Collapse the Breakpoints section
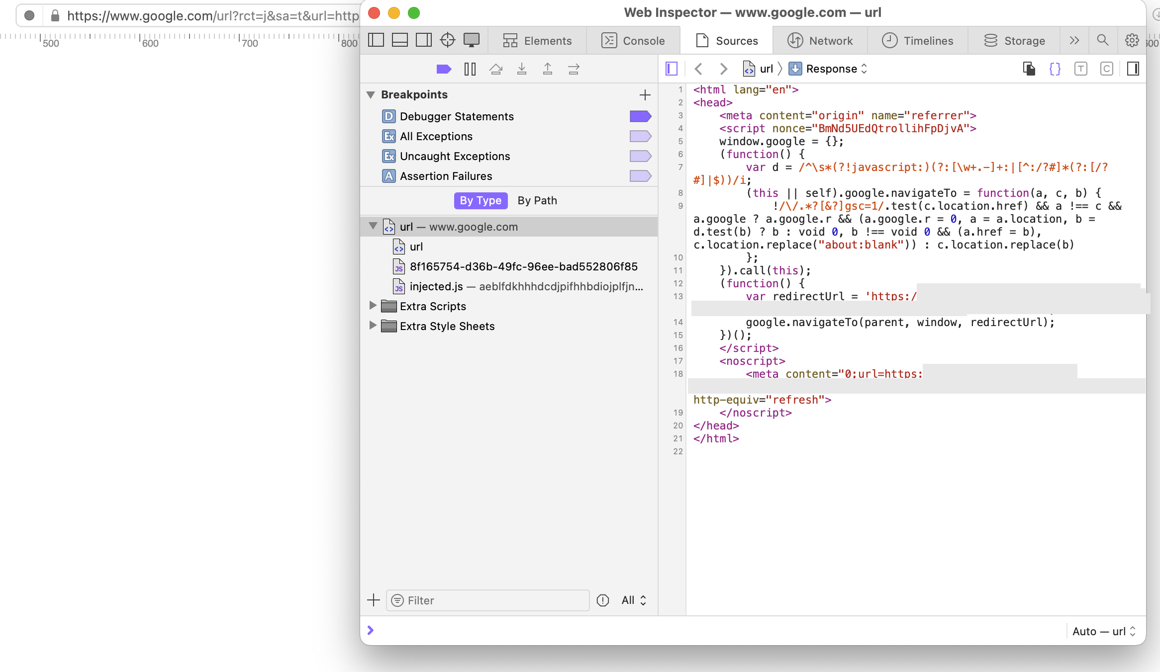Image resolution: width=1160 pixels, height=672 pixels. click(371, 94)
